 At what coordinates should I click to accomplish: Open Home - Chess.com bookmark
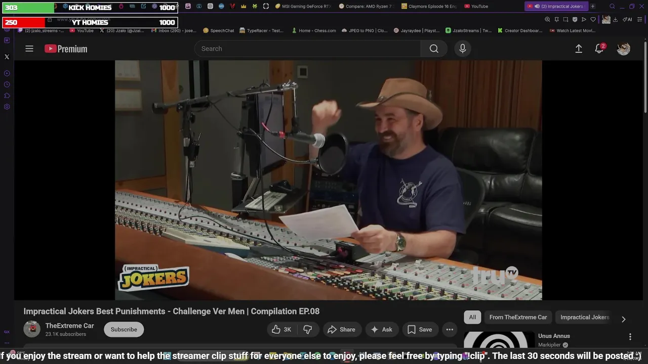point(314,30)
